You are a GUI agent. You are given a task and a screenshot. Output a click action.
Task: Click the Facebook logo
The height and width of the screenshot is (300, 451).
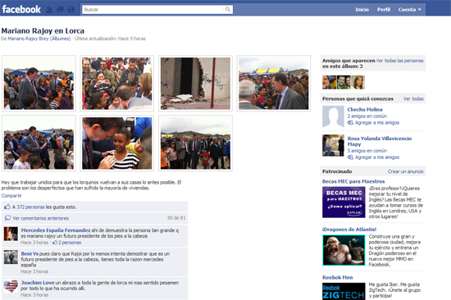click(x=21, y=9)
